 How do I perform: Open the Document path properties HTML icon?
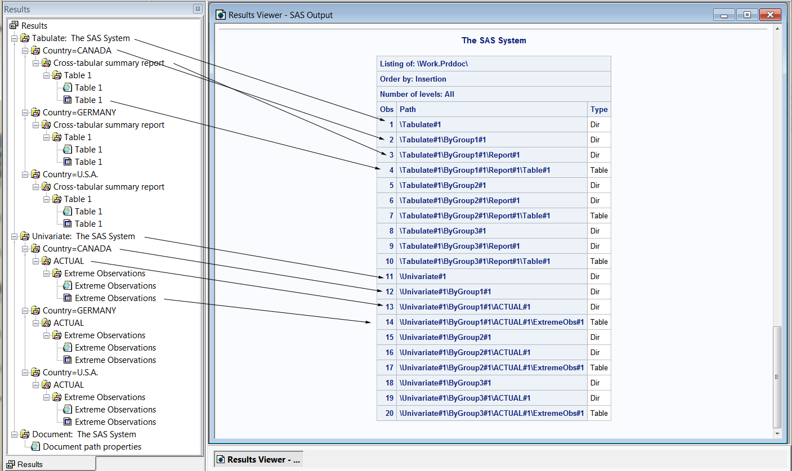pyautogui.click(x=35, y=447)
